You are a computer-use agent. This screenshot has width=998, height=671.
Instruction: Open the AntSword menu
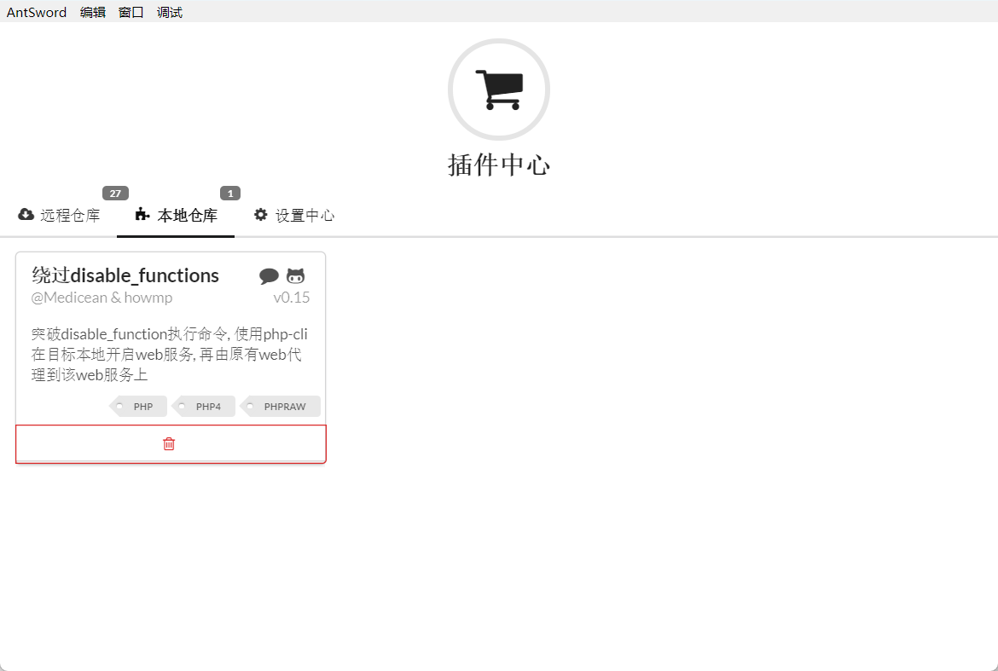point(37,12)
